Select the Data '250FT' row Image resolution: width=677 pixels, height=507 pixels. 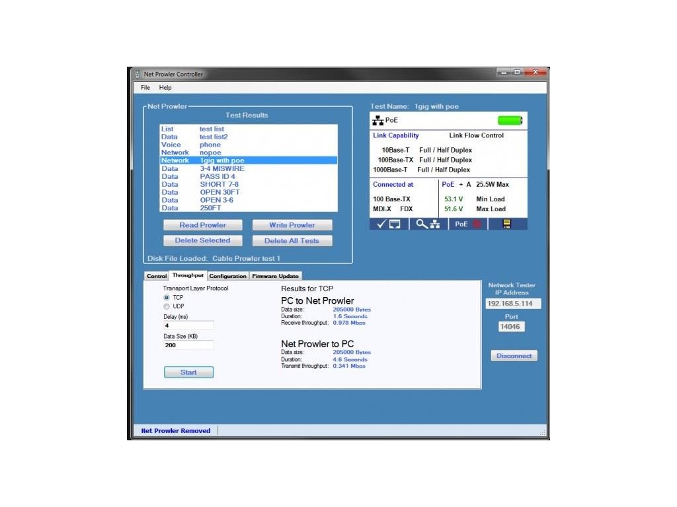click(x=249, y=208)
